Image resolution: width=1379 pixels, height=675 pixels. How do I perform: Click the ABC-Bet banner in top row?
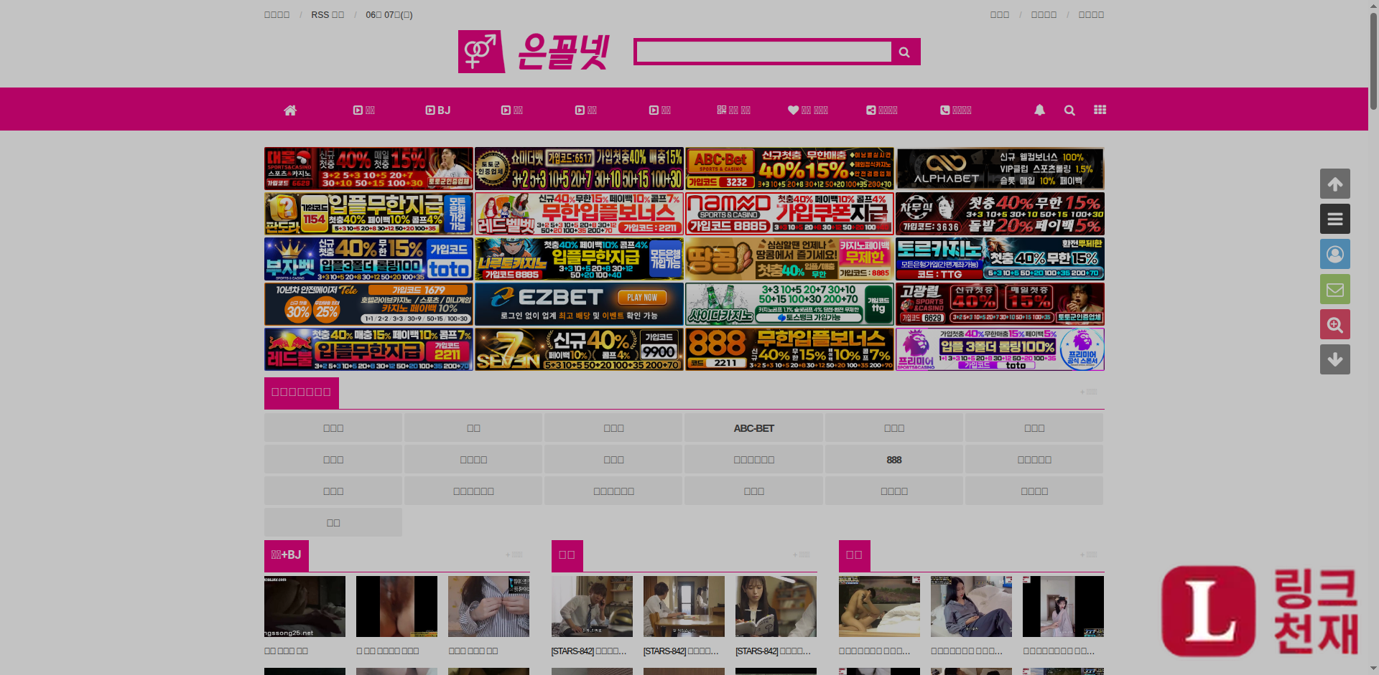tap(789, 169)
